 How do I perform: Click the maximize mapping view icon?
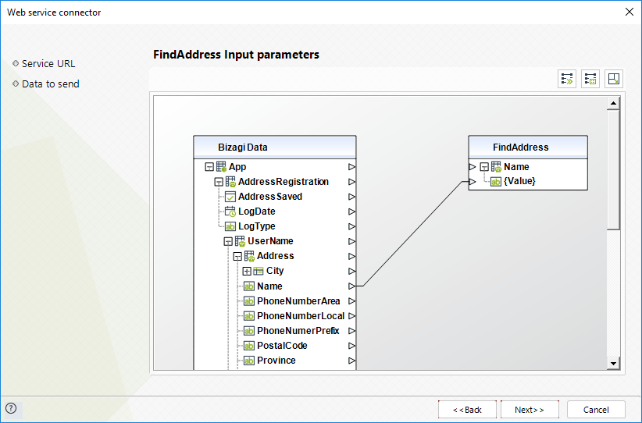614,79
